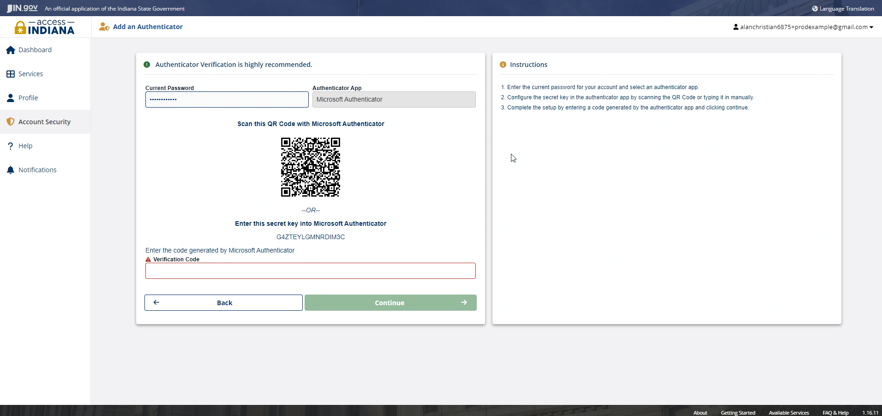
Task: Click the Notifications bell icon
Action: click(x=11, y=170)
